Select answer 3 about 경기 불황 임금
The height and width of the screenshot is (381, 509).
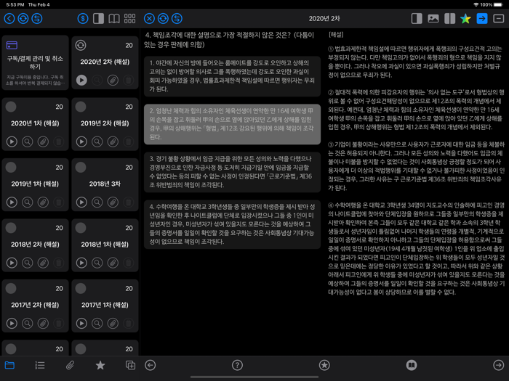[x=232, y=172]
